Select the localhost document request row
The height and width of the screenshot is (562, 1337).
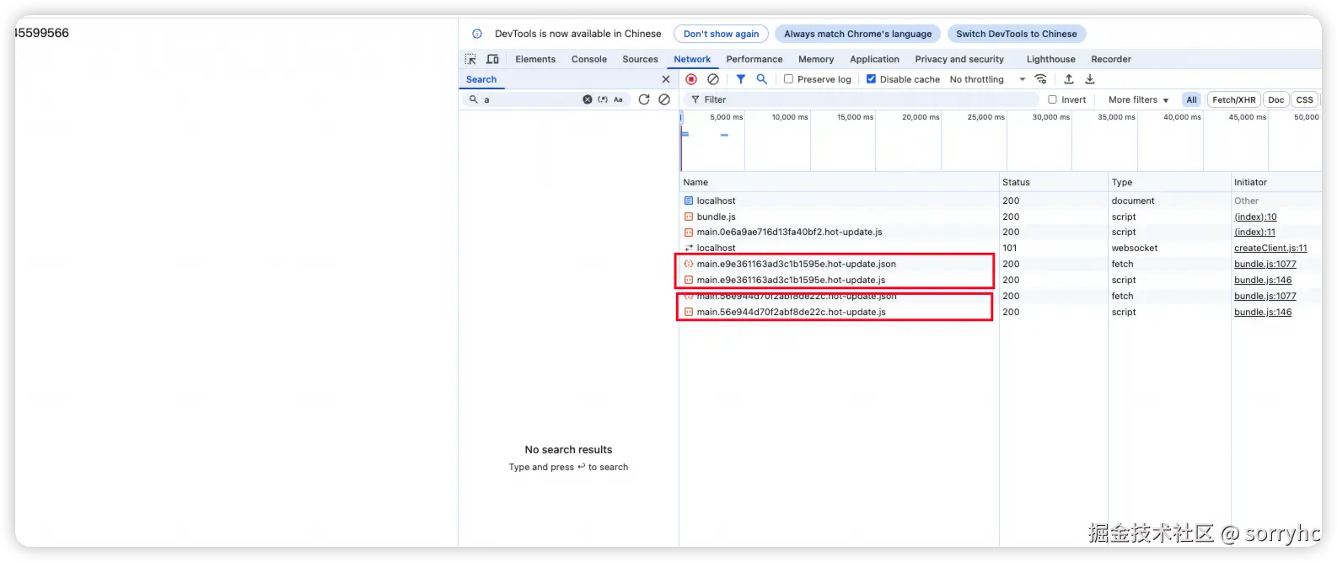1001,201
